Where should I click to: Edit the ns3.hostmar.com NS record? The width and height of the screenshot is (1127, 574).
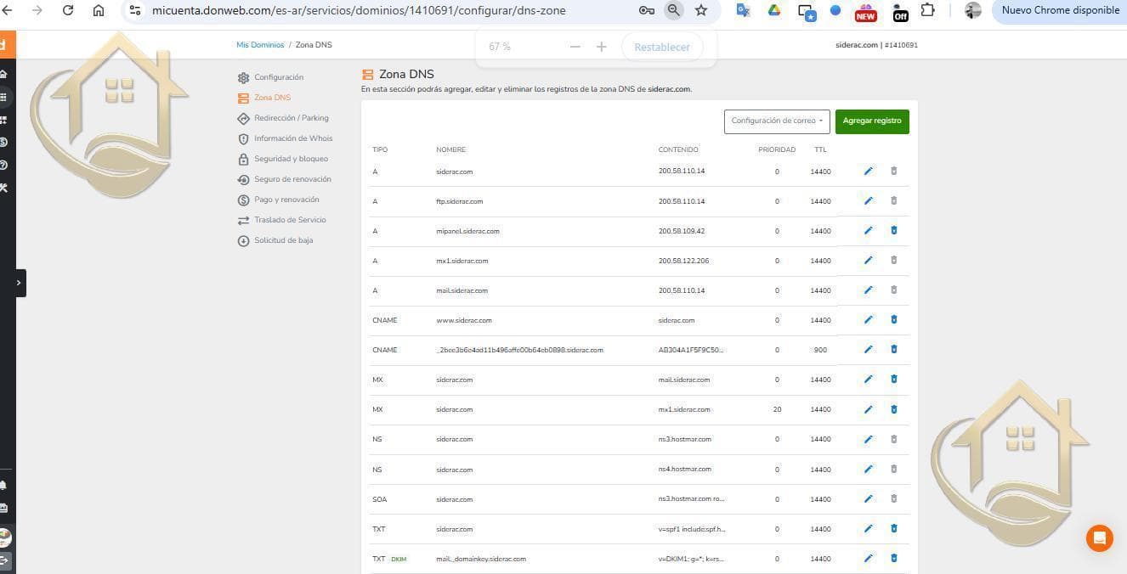coord(868,439)
